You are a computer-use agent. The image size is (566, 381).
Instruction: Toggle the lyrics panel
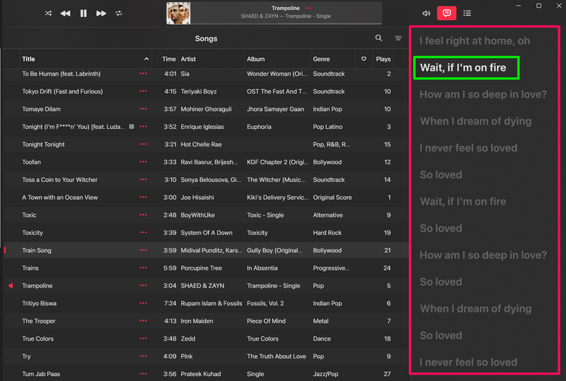click(446, 13)
